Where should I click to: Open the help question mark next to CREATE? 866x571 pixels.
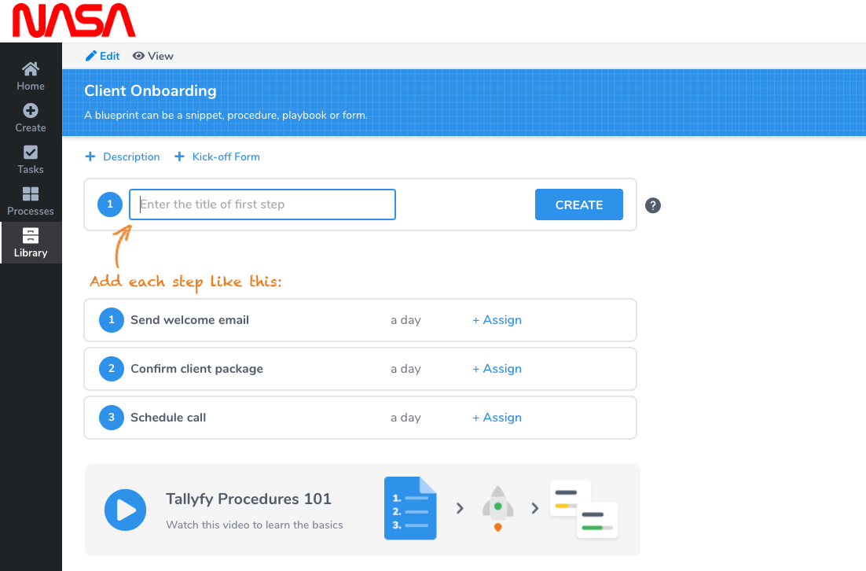pyautogui.click(x=652, y=205)
